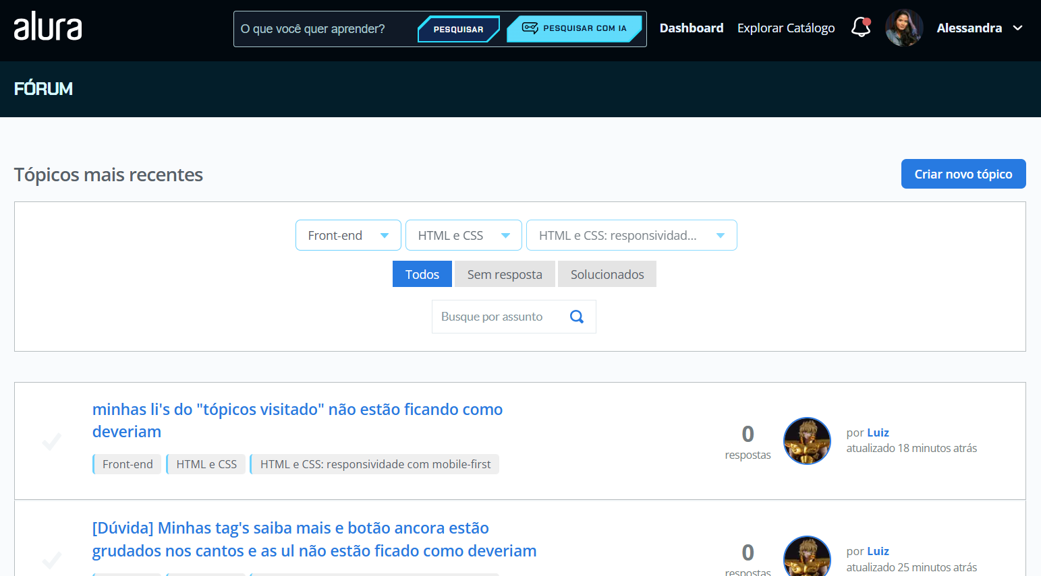The width and height of the screenshot is (1041, 576).
Task: Go to the Dashboard
Action: pyautogui.click(x=691, y=28)
